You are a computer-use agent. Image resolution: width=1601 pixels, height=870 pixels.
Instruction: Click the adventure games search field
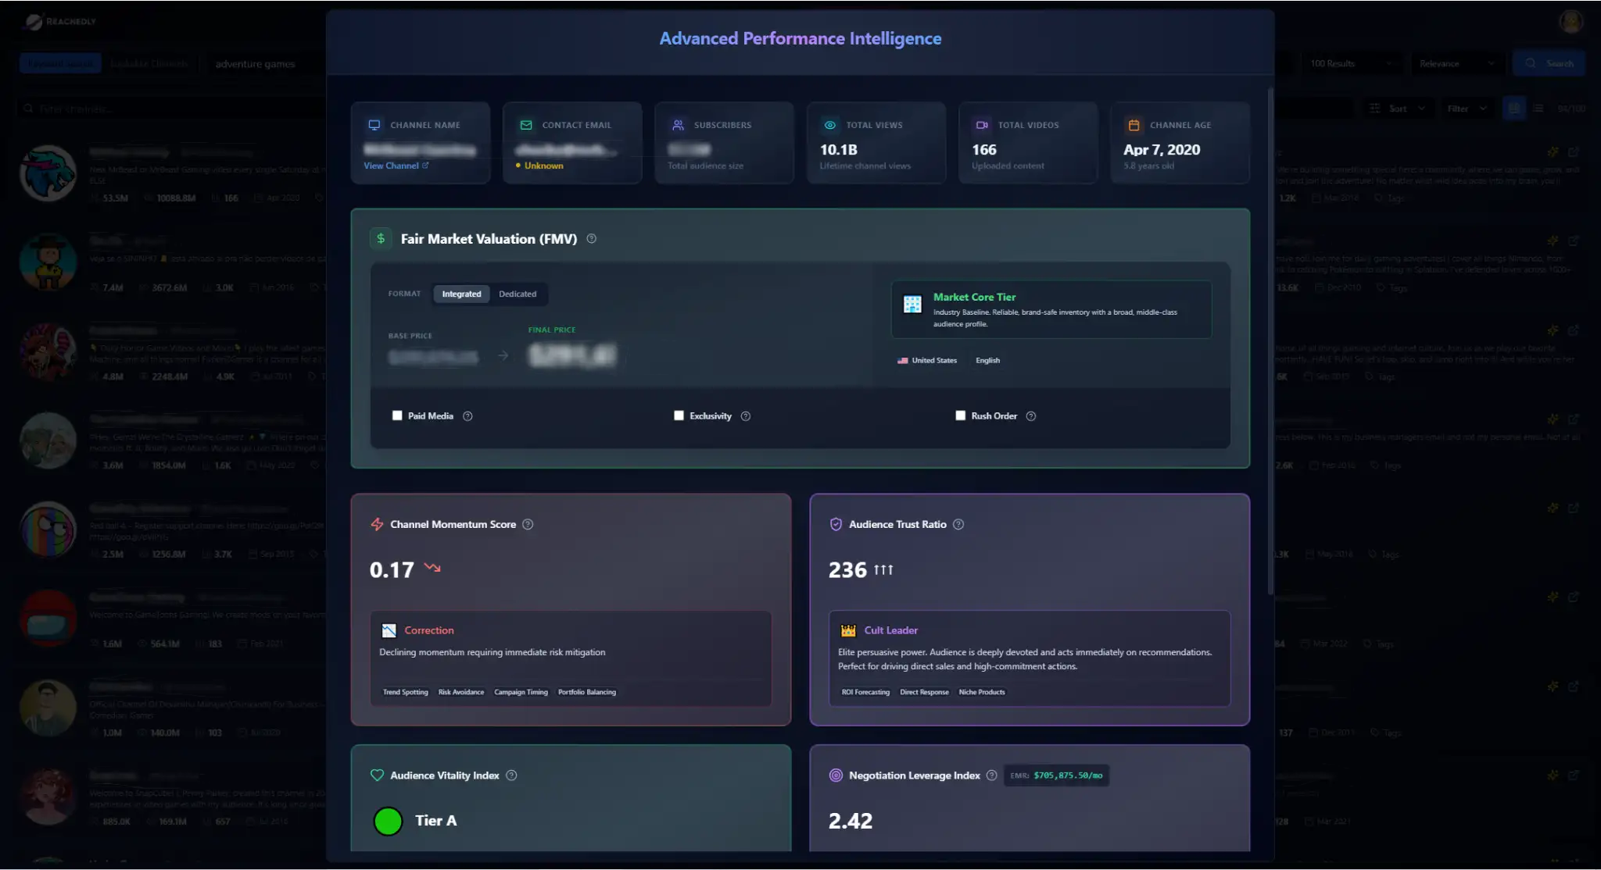(x=266, y=64)
